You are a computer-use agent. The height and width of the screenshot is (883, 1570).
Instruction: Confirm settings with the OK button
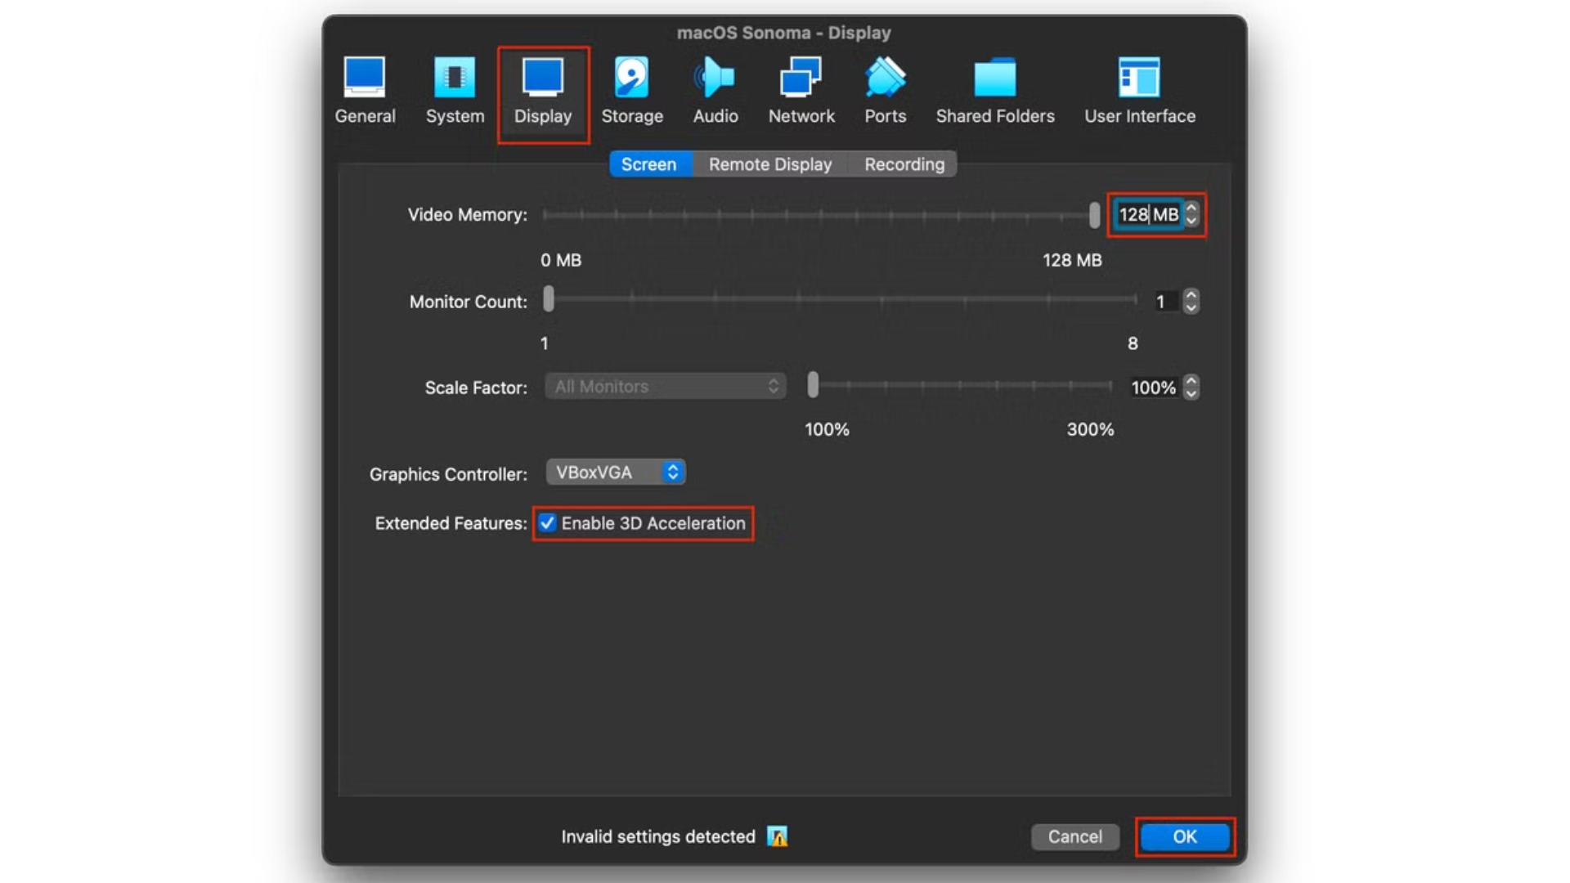[x=1185, y=836]
